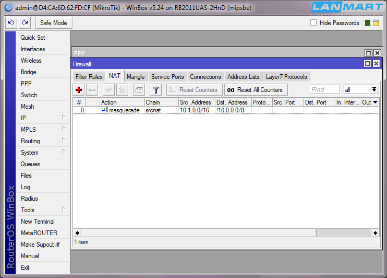
Task: Close the PPP window behind
Action: point(377,53)
